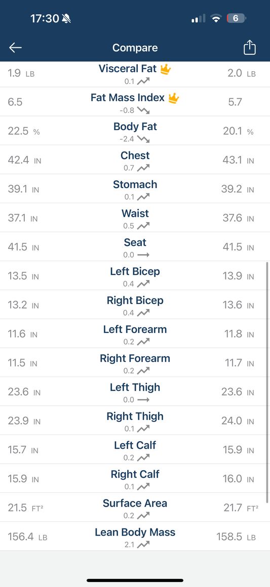Image resolution: width=270 pixels, height=587 pixels.
Task: Select the Stomach measurement label
Action: (135, 184)
